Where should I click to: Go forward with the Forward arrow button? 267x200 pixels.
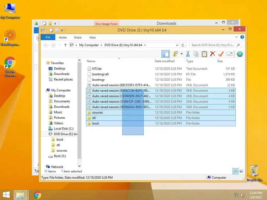[53, 45]
